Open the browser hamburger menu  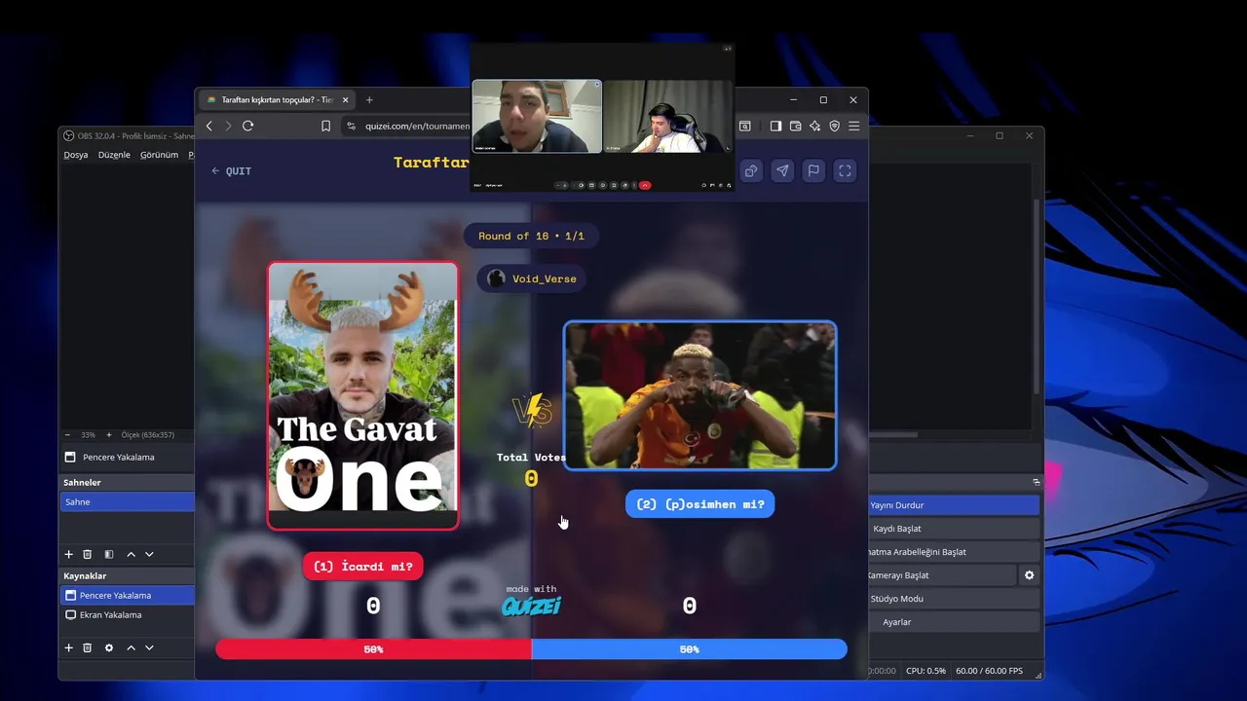pos(853,126)
